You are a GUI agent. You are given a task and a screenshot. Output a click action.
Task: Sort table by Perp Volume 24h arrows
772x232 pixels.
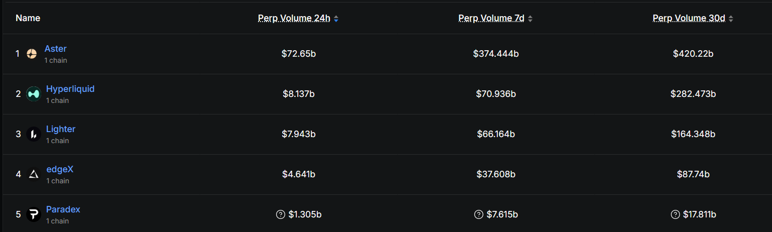point(336,19)
